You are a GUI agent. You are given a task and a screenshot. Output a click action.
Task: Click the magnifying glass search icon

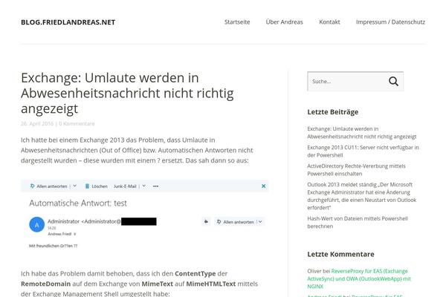(393, 81)
